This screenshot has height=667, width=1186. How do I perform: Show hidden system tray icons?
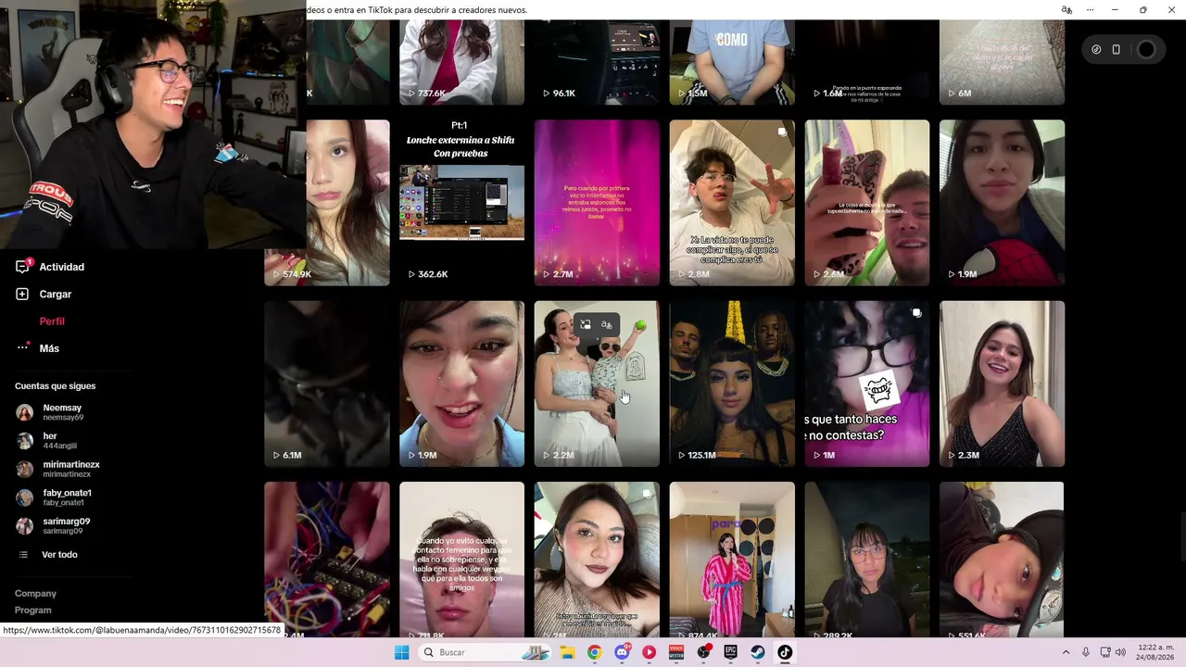pos(1066,652)
